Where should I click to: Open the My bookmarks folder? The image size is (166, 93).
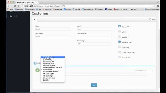(39, 9)
